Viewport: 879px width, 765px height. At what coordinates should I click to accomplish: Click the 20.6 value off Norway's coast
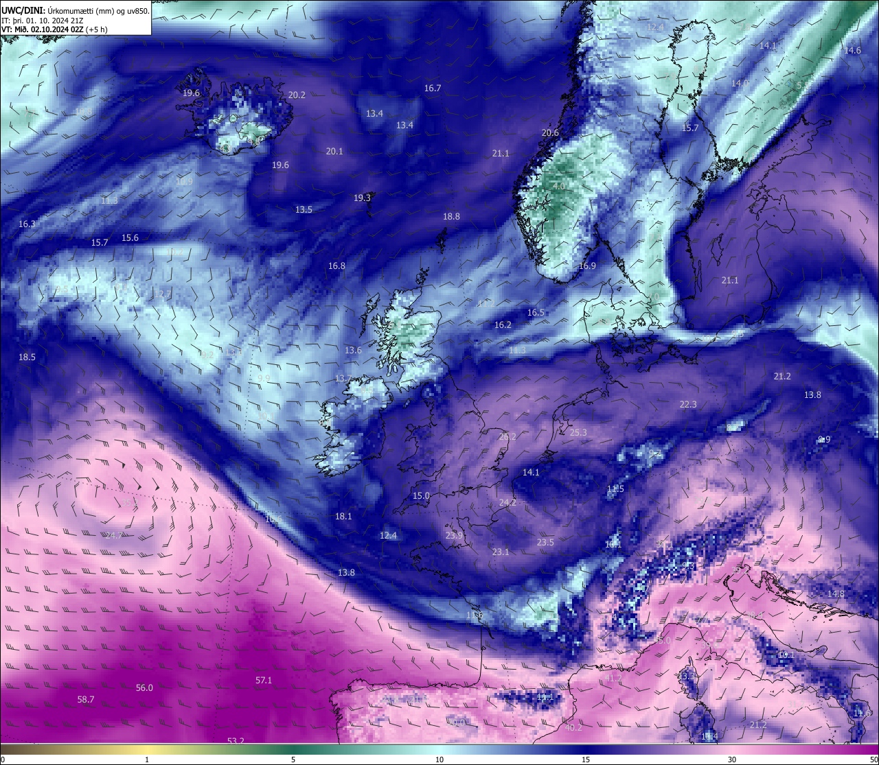pyautogui.click(x=550, y=132)
